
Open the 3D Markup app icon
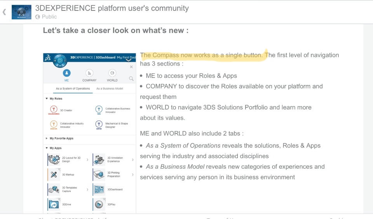[54, 174]
